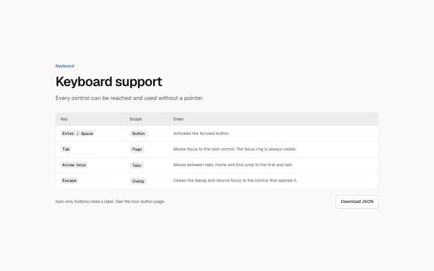Open the Keyboard breadcrumb link

(64, 66)
